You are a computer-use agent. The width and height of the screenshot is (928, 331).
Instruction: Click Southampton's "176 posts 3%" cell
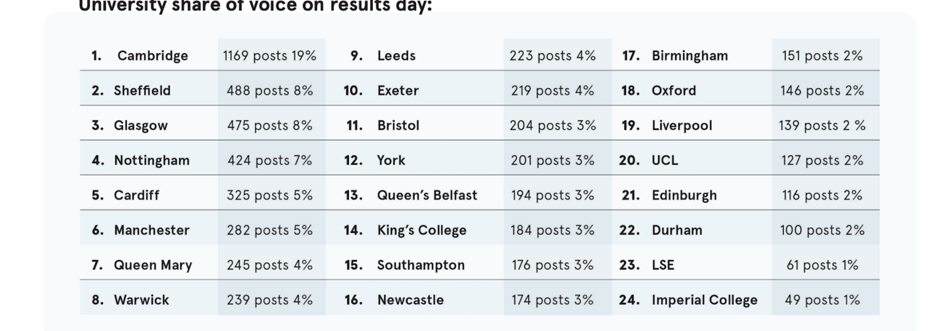click(x=552, y=265)
